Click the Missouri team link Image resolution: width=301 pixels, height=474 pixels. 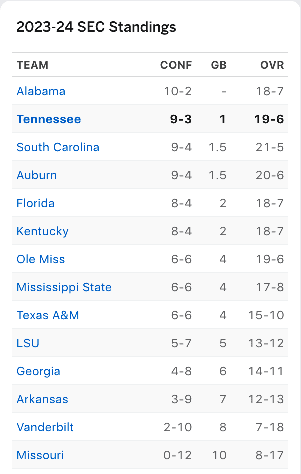[40, 455]
